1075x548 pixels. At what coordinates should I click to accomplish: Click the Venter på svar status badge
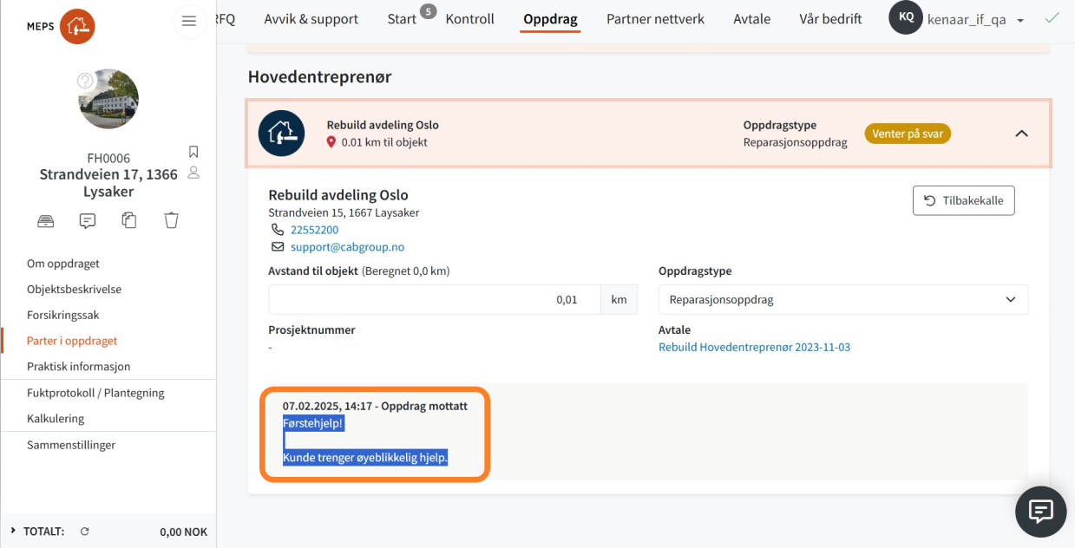pos(908,134)
